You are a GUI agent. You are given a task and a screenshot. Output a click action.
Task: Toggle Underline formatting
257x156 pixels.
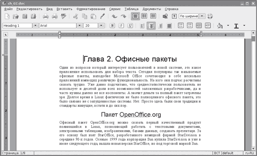tap(130, 26)
